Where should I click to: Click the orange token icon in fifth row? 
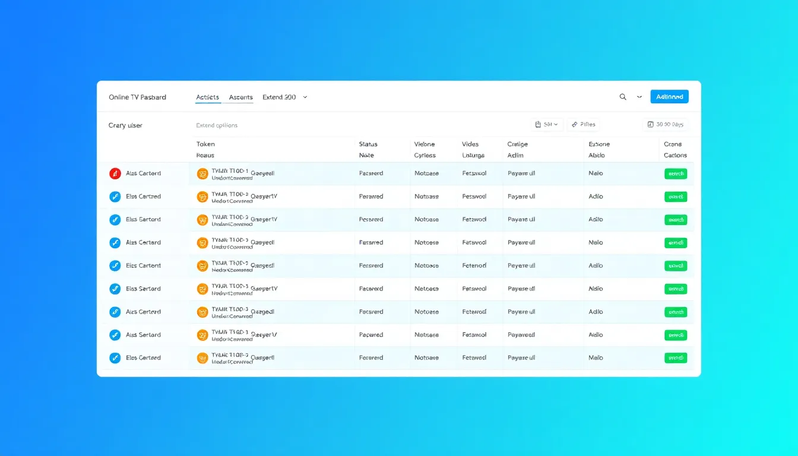(x=202, y=266)
